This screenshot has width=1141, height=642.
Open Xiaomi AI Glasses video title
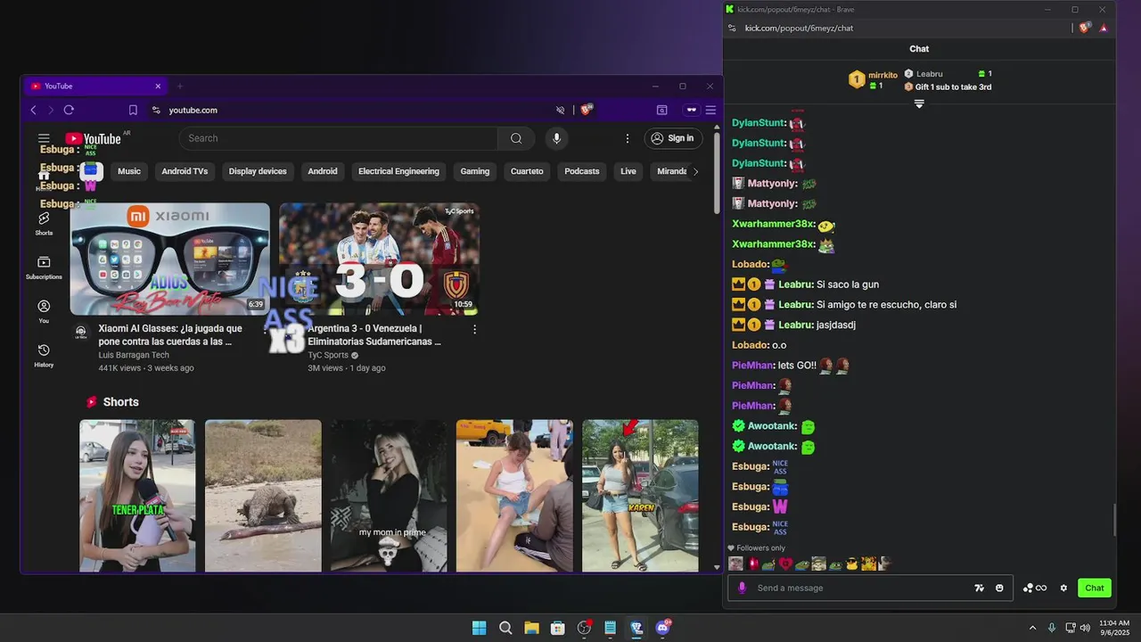click(170, 334)
